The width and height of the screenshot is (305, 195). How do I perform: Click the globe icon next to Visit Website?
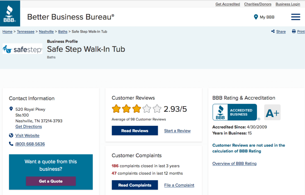point(11,135)
